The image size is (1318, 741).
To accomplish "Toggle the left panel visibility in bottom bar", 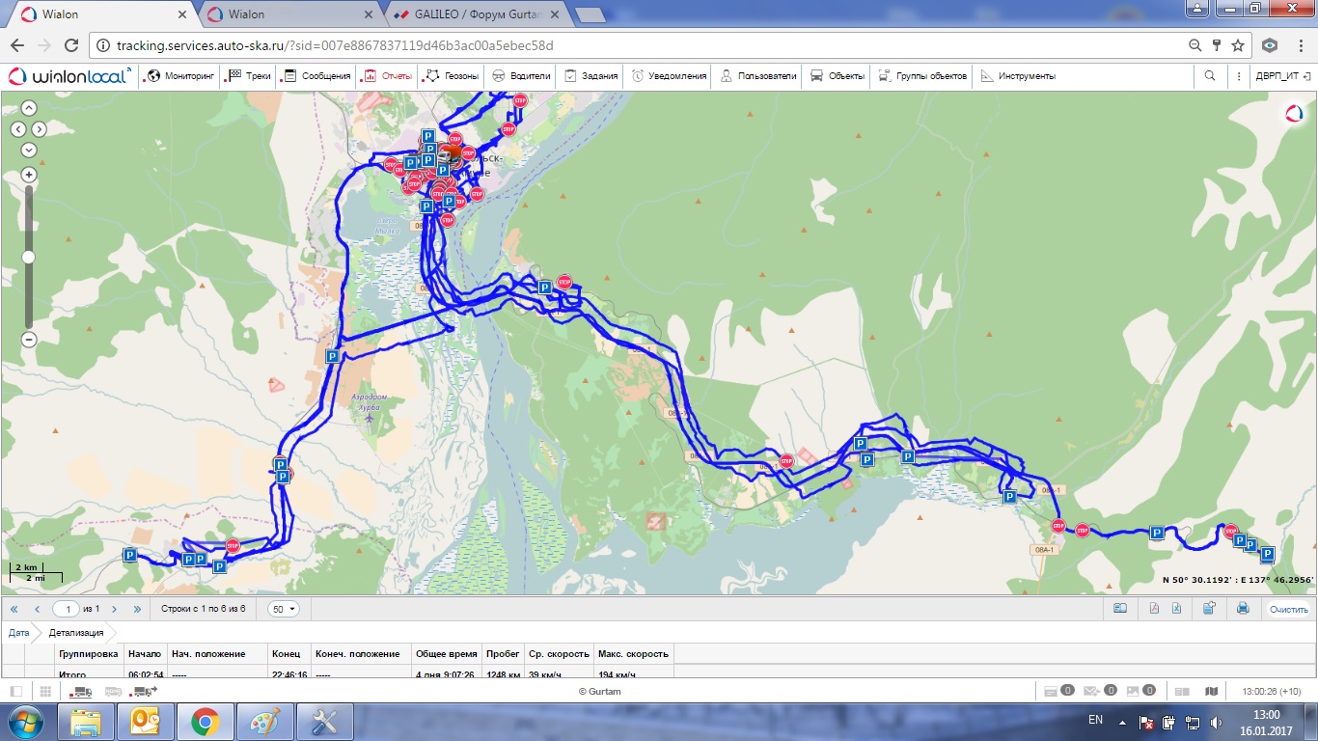I will (16, 691).
